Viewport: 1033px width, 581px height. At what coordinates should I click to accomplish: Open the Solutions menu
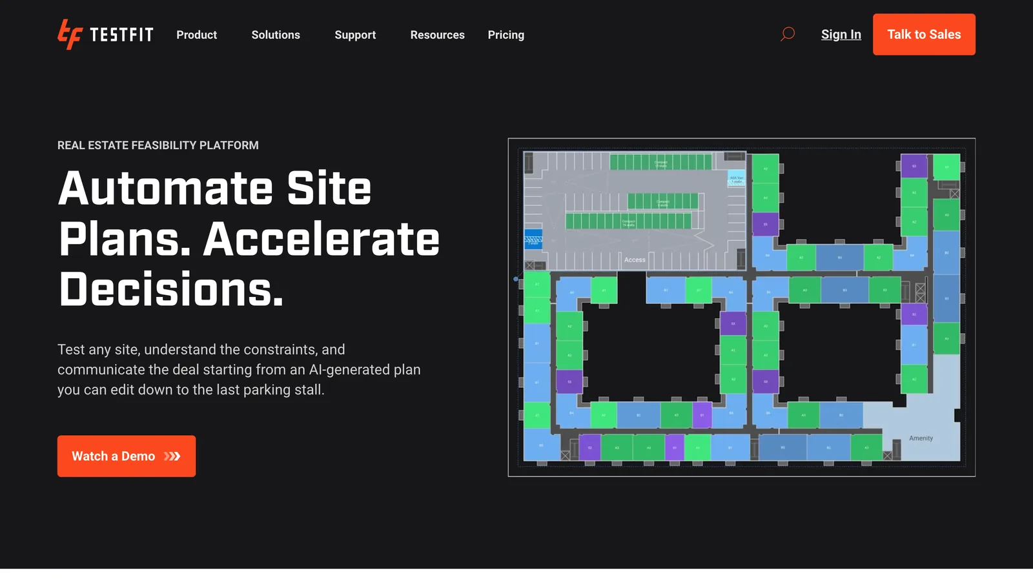pos(276,35)
